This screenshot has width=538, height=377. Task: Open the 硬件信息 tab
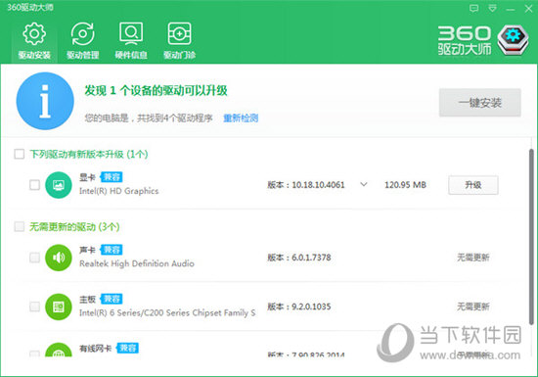[131, 40]
